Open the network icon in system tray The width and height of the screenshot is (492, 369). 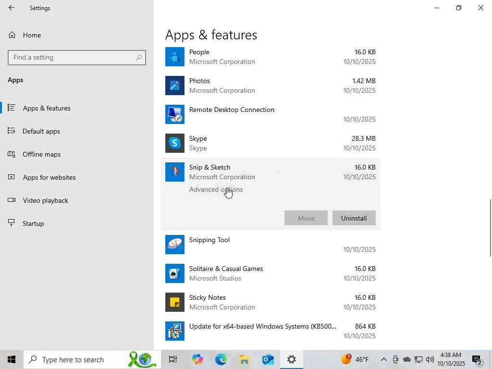[x=418, y=359]
